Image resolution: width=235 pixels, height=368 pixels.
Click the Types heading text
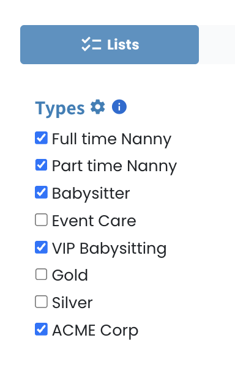60,109
